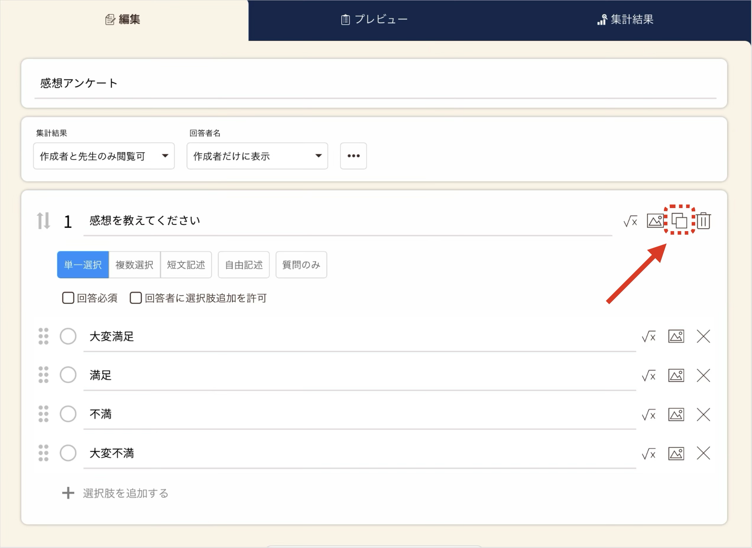Open the 集計結果 visibility dropdown
The height and width of the screenshot is (548, 752).
(x=104, y=156)
